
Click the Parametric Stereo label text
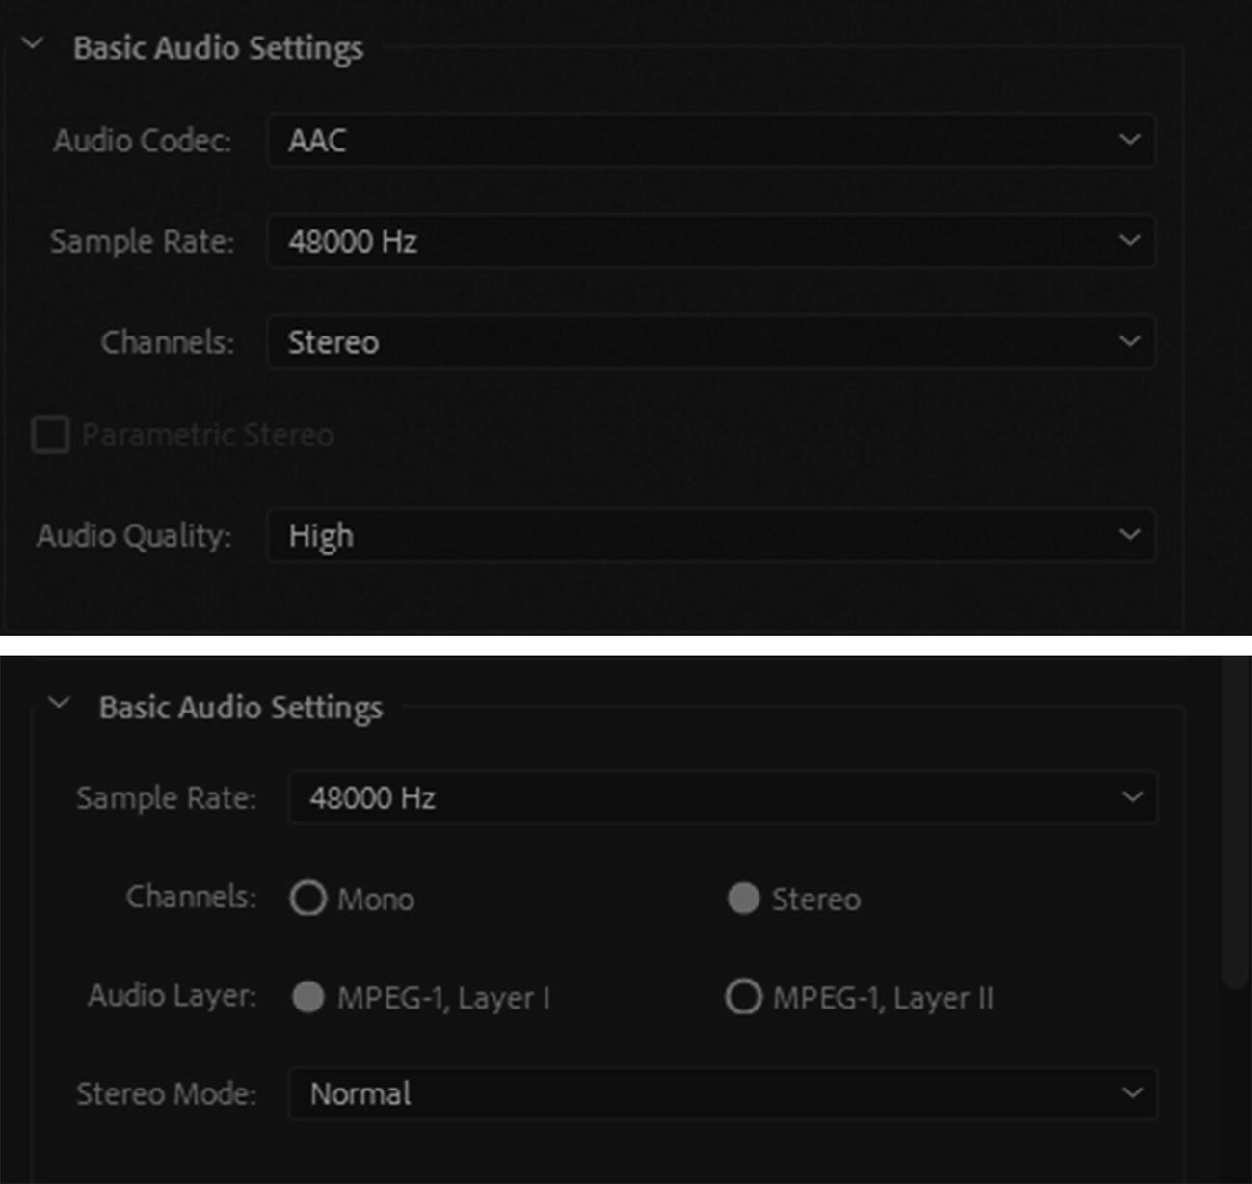click(207, 436)
